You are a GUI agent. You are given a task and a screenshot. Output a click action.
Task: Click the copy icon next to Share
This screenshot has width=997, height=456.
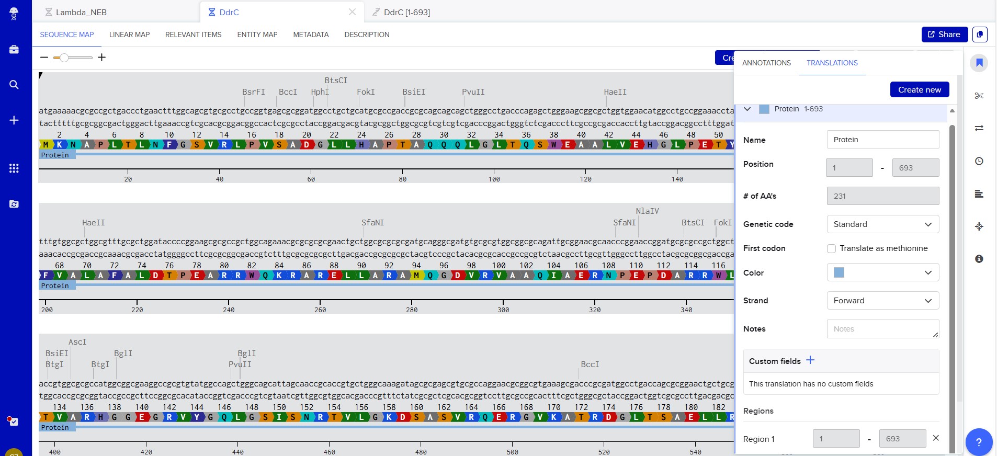(979, 35)
